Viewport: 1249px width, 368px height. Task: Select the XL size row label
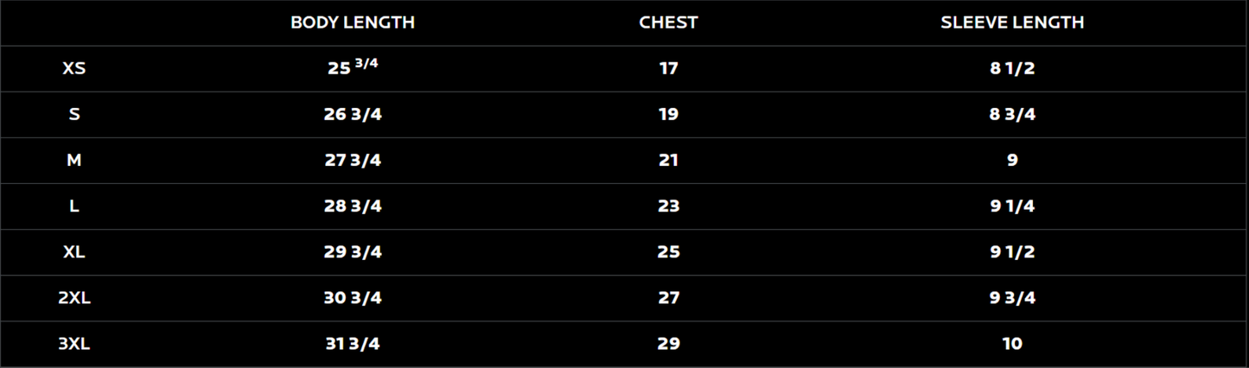tap(74, 251)
